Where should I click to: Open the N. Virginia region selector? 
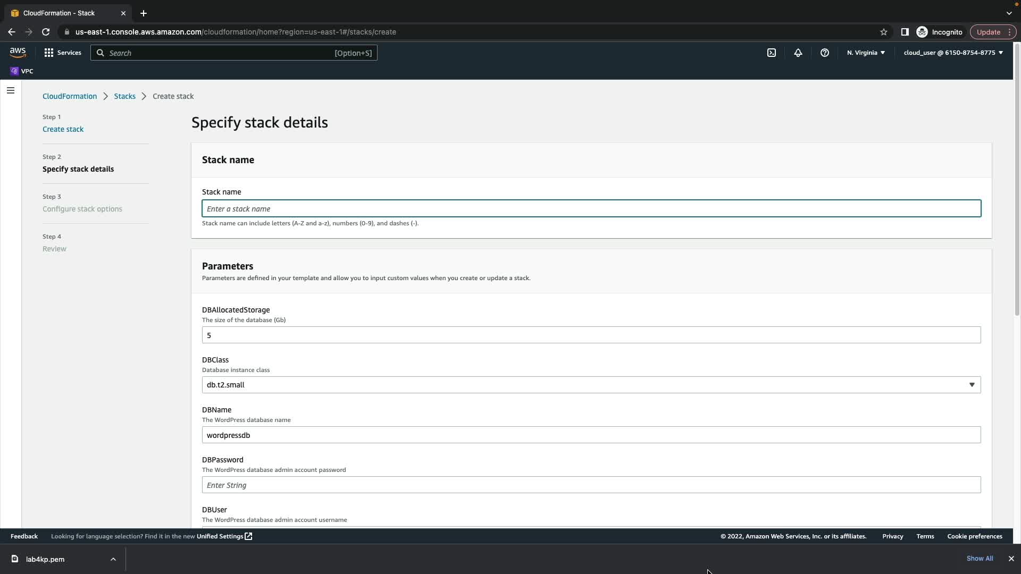click(x=865, y=53)
